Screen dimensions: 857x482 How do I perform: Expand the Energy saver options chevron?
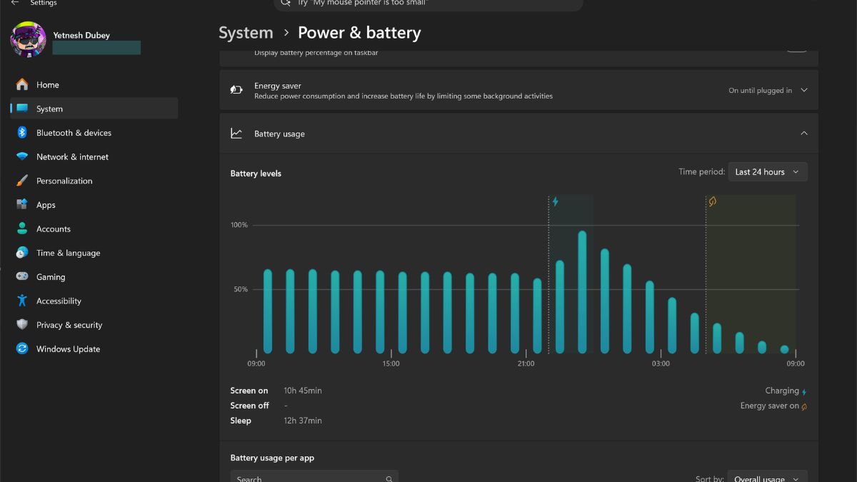804,91
